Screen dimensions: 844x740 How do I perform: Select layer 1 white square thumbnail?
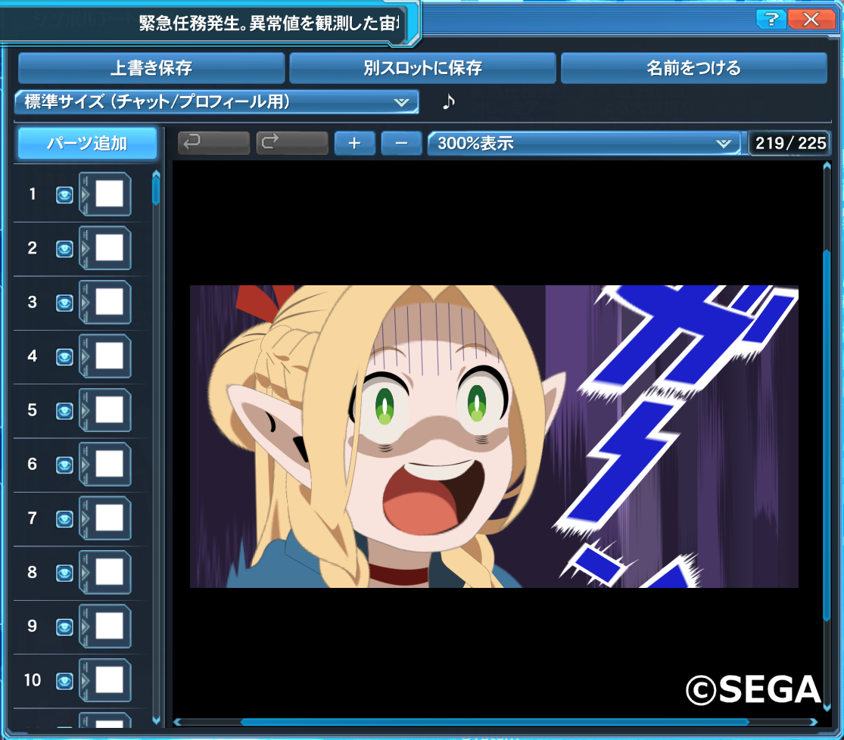tap(109, 194)
